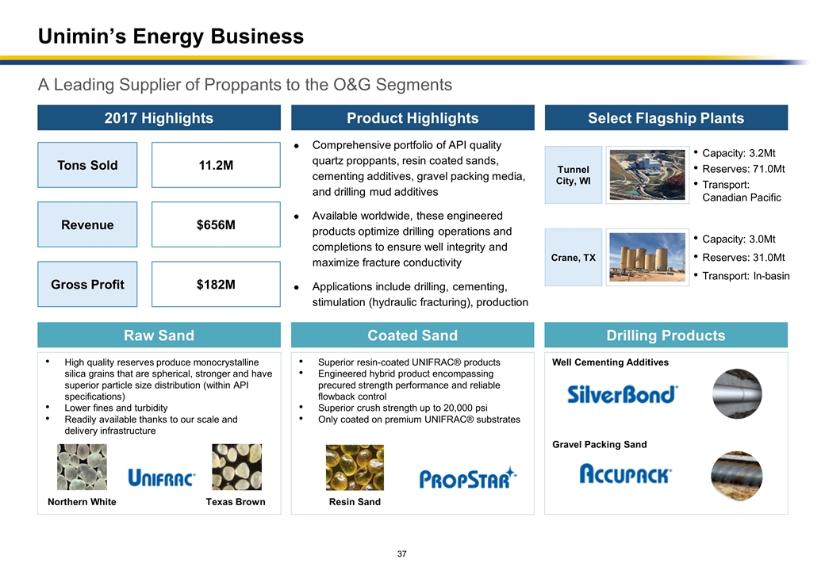The width and height of the screenshot is (825, 571).
Task: Click the Tunnel City, WI plant photo
Action: (x=647, y=174)
